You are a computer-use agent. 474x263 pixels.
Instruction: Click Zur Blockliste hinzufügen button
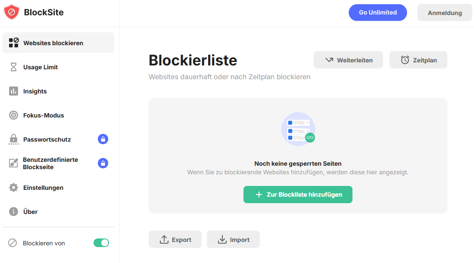pyautogui.click(x=298, y=195)
